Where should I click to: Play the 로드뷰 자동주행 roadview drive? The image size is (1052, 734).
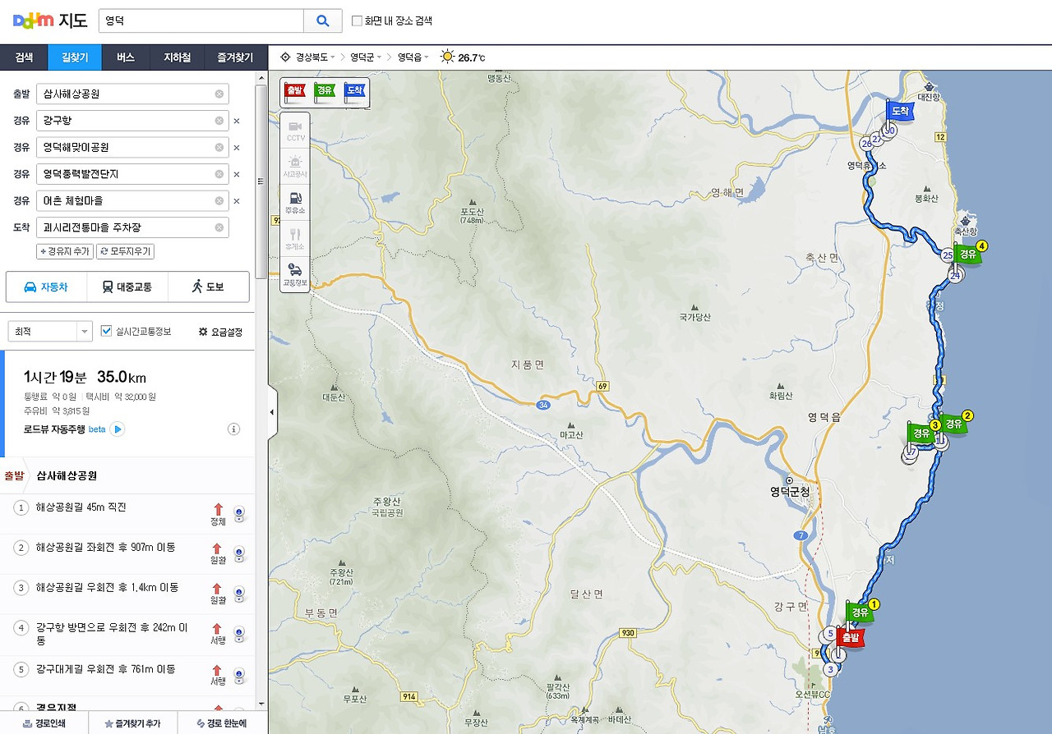pyautogui.click(x=118, y=429)
